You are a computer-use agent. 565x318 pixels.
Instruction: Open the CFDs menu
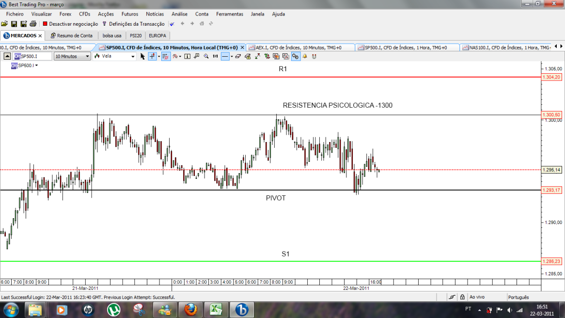(85, 14)
